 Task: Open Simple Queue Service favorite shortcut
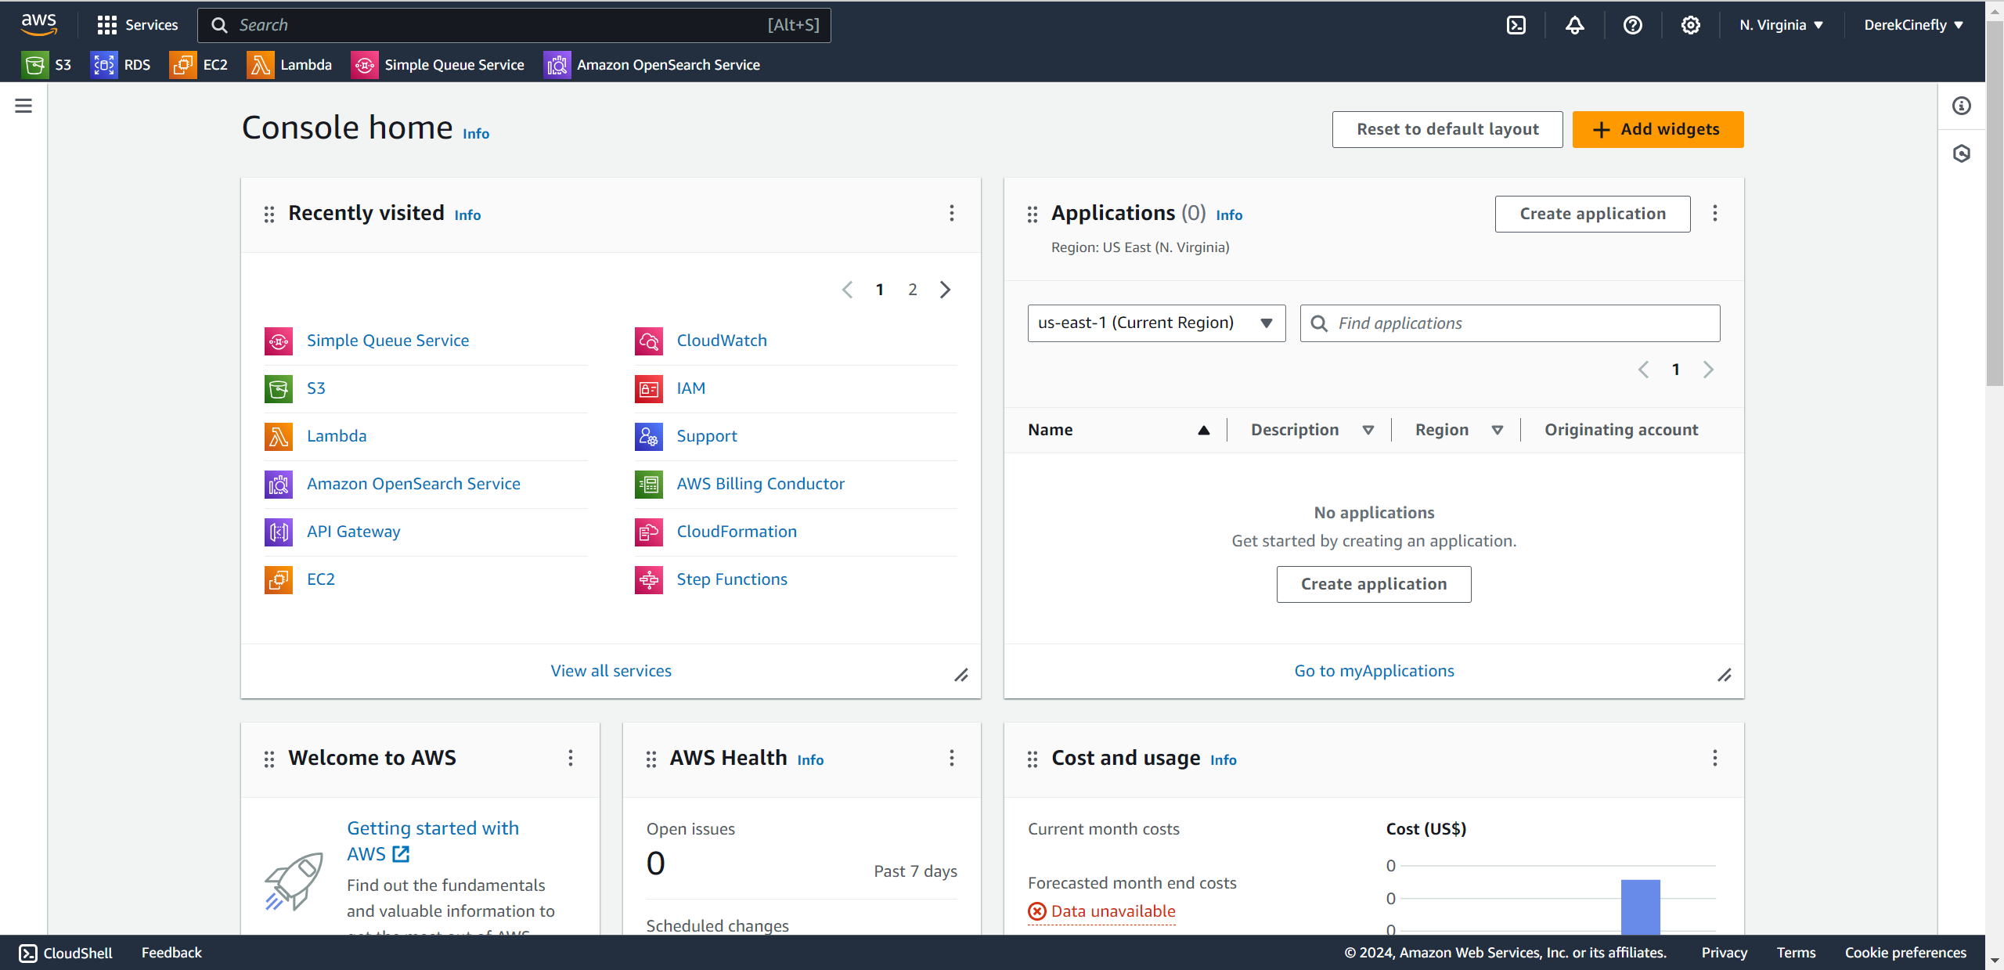point(438,65)
